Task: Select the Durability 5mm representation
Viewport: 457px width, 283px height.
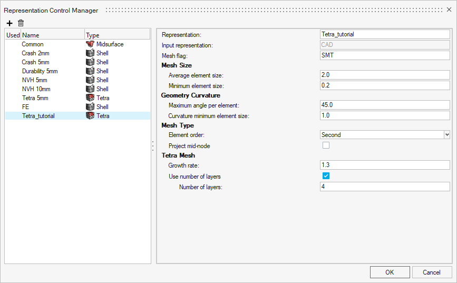Action: pyautogui.click(x=40, y=71)
